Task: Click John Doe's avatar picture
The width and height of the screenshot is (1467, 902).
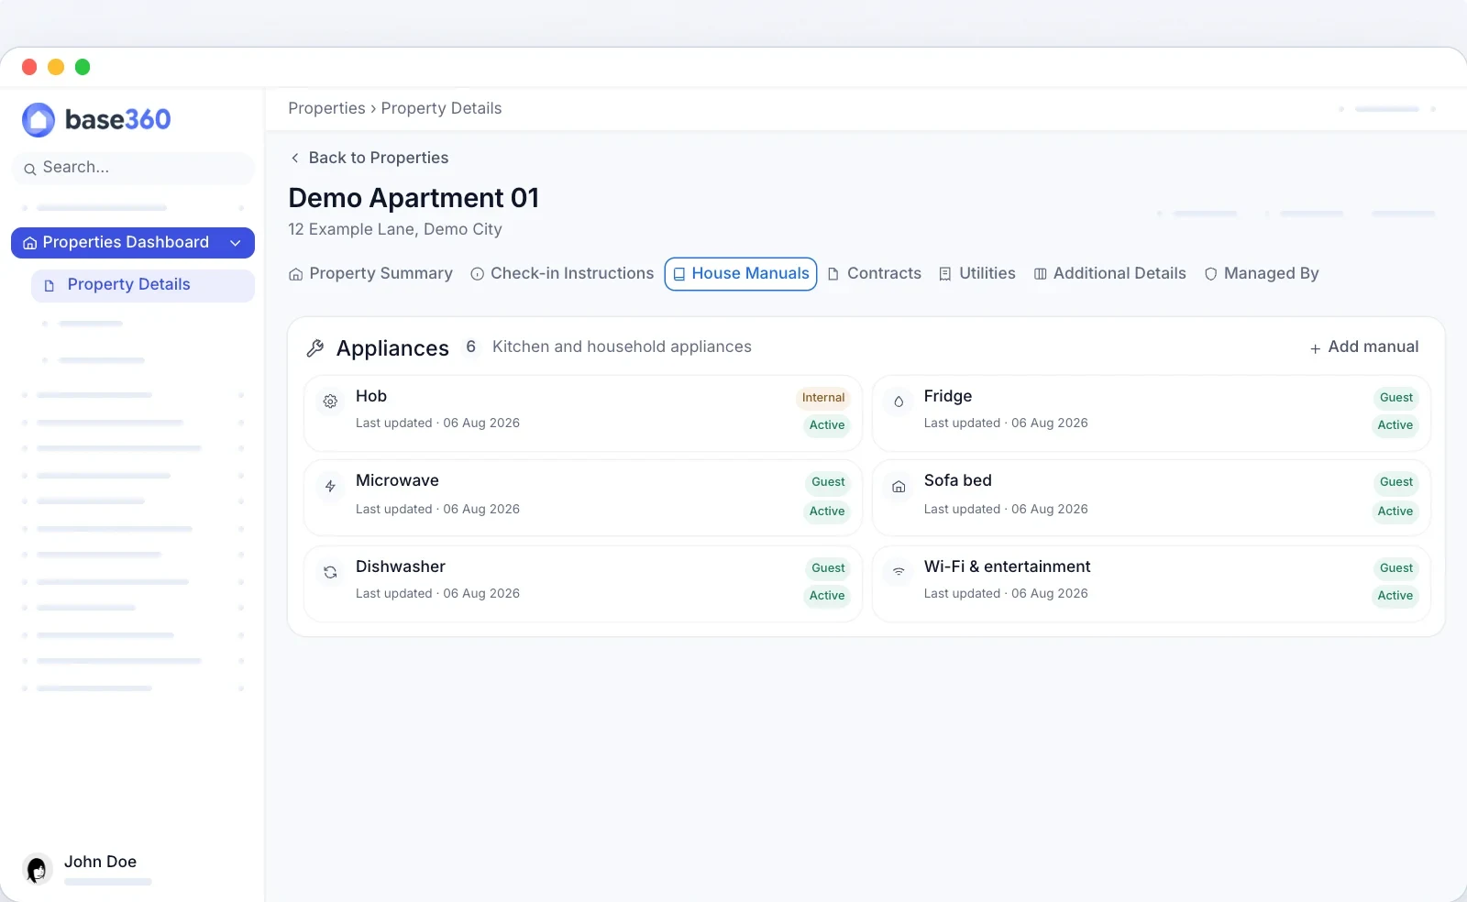Action: tap(37, 869)
